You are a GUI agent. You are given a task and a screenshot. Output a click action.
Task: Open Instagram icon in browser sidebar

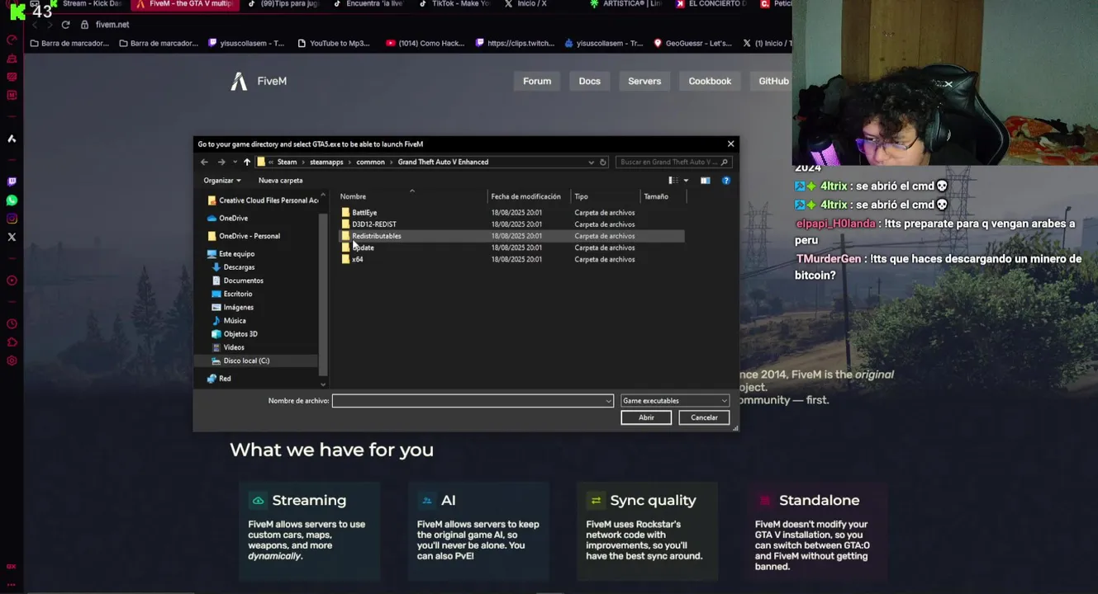(x=12, y=219)
